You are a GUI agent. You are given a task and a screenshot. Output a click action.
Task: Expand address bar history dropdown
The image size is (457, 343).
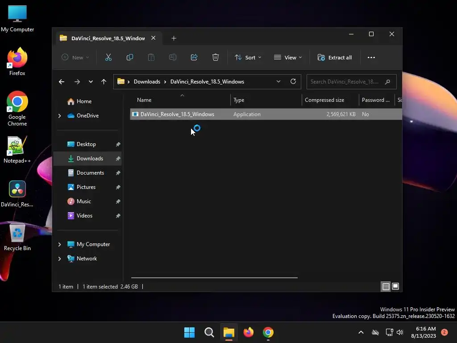(278, 81)
